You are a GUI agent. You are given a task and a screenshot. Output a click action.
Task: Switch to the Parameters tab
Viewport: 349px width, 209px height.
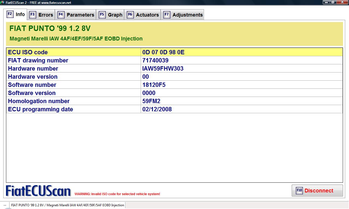[76, 15]
